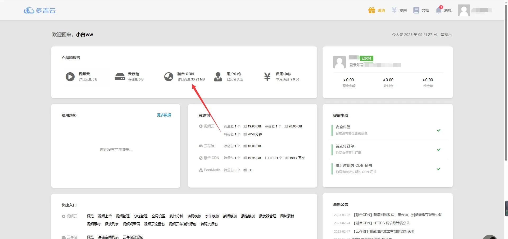
Task: Open 视频云存储资源包 shortcut
Action: pos(183,224)
